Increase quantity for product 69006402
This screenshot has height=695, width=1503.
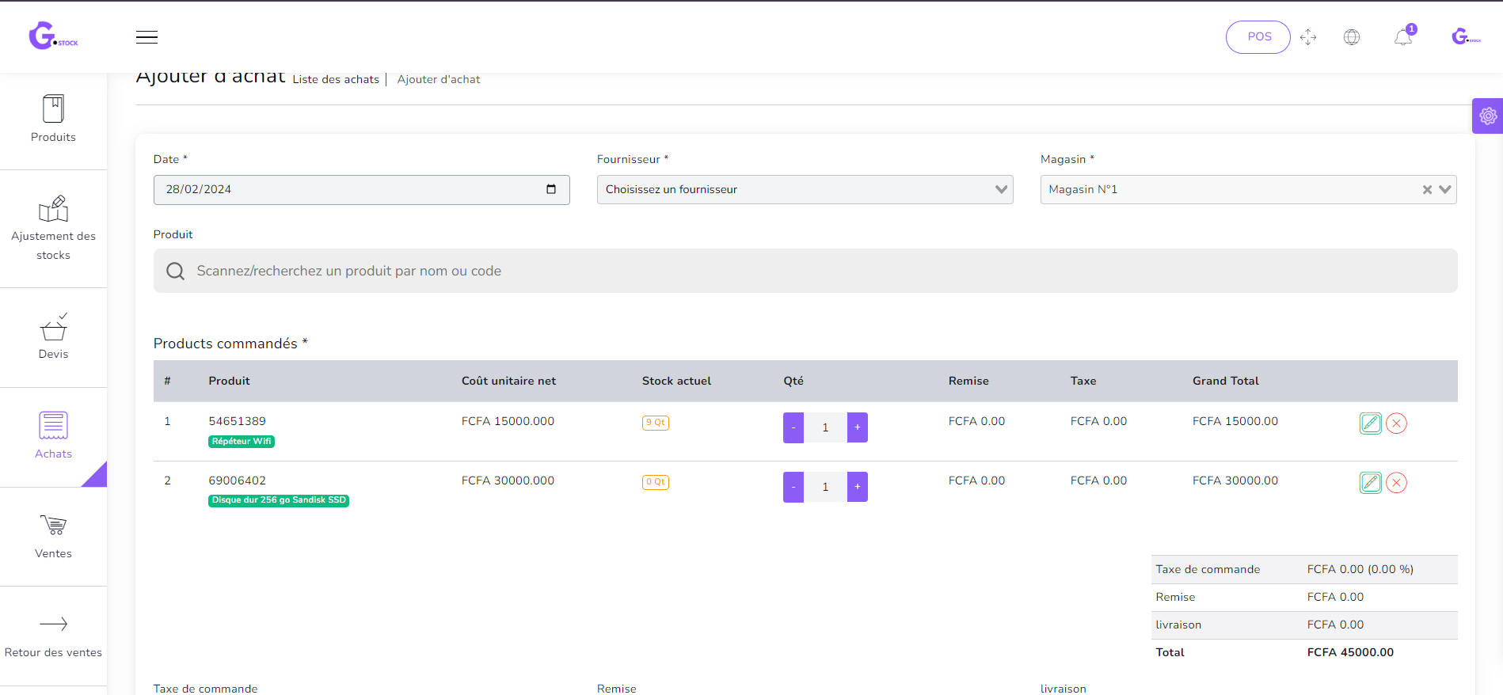pos(857,487)
